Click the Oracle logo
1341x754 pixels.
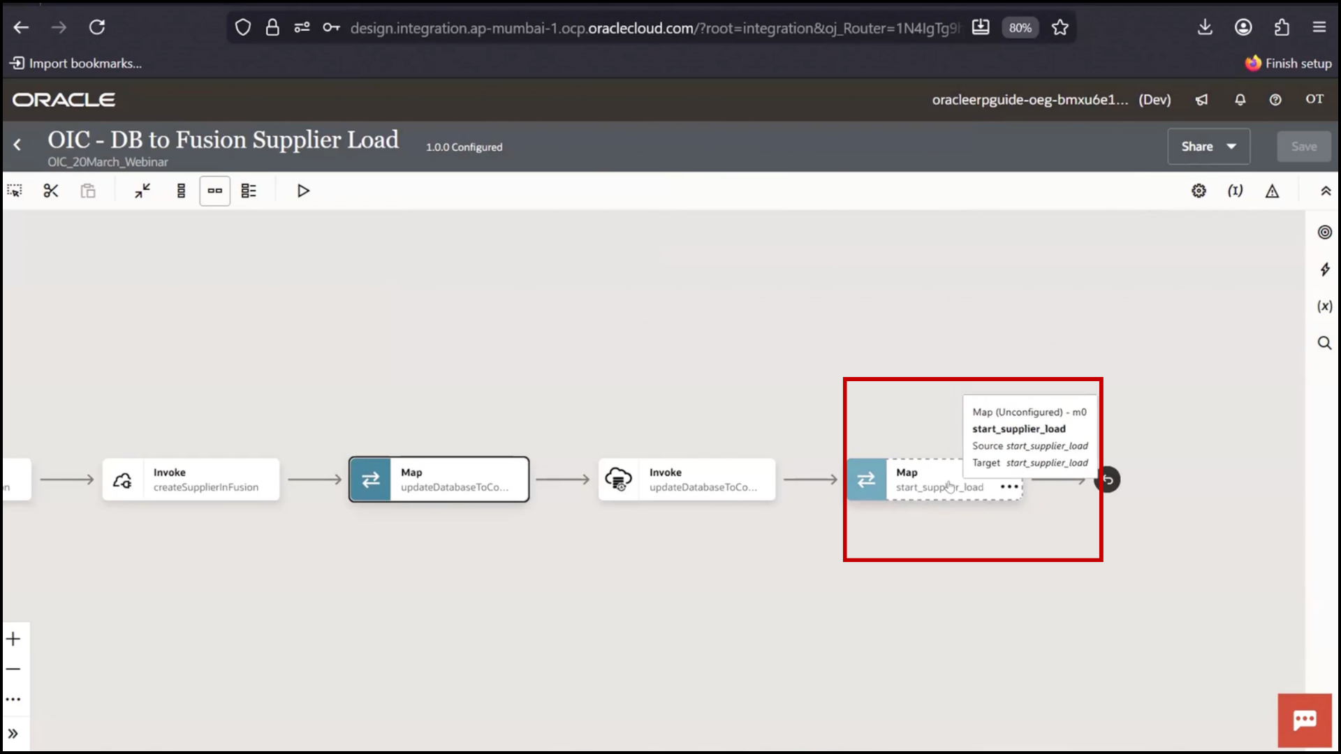point(64,100)
